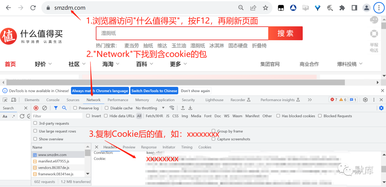Enable 3rd-party requests checkbox
This screenshot has height=187, width=386.
(35, 123)
